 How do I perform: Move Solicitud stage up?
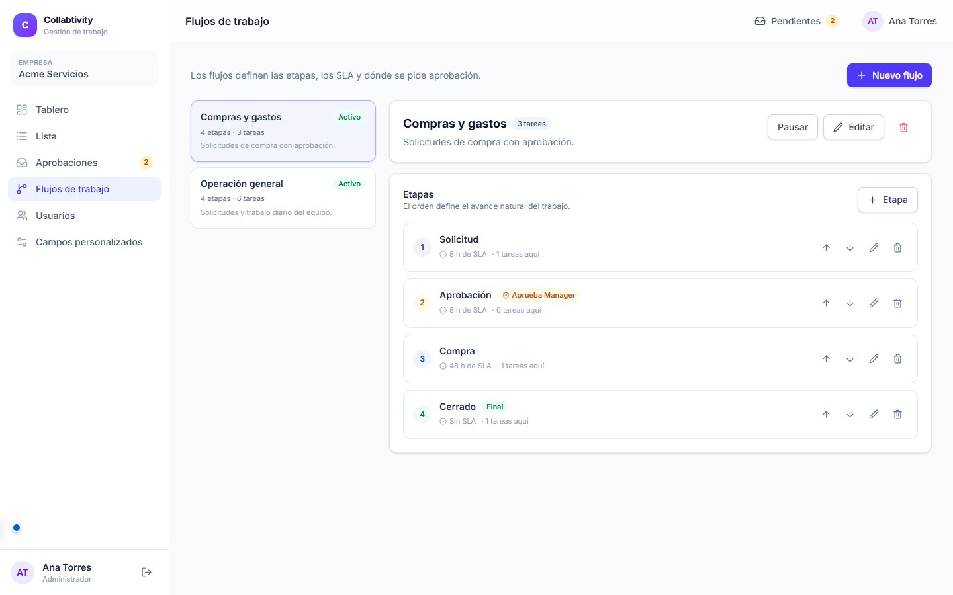pos(826,247)
